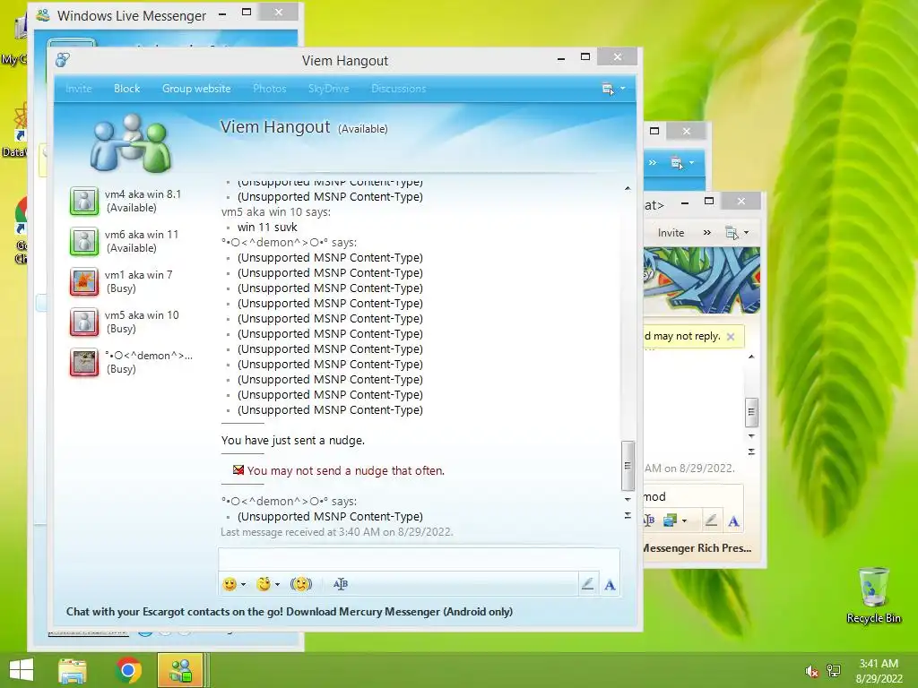This screenshot has height=688, width=918.
Task: Click 'You may not send a nudge that often.'
Action: point(345,470)
